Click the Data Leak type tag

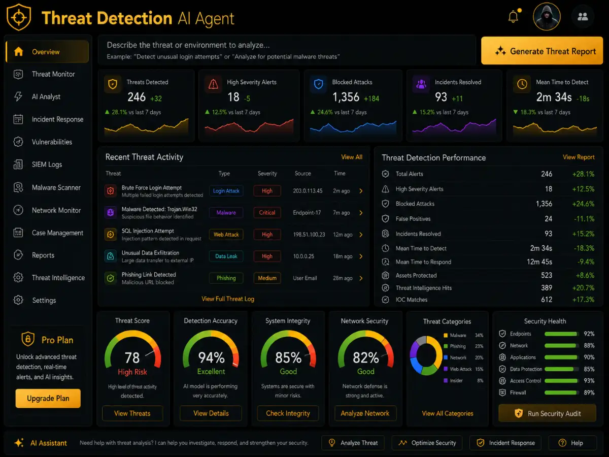tap(226, 256)
